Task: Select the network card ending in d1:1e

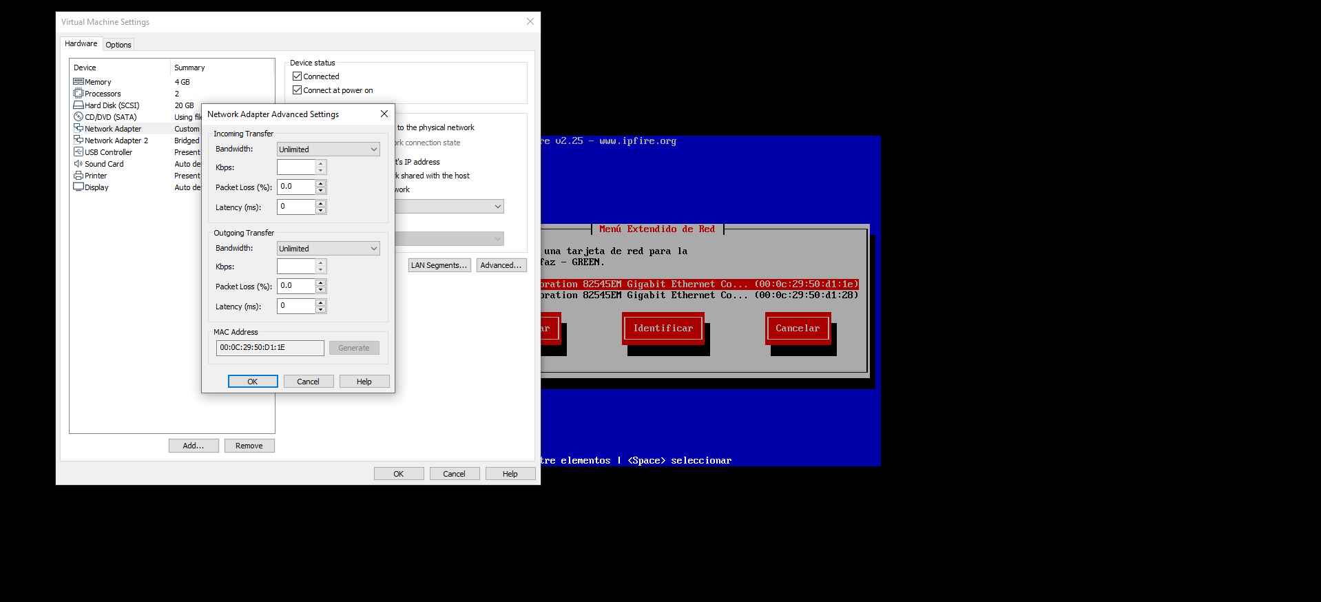Action: (700, 284)
